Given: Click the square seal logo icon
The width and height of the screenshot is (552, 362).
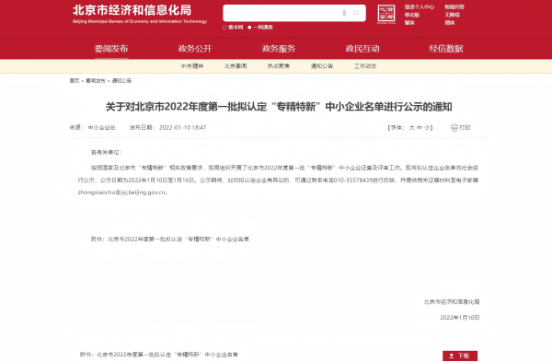Looking at the screenshot, I should point(386,14).
